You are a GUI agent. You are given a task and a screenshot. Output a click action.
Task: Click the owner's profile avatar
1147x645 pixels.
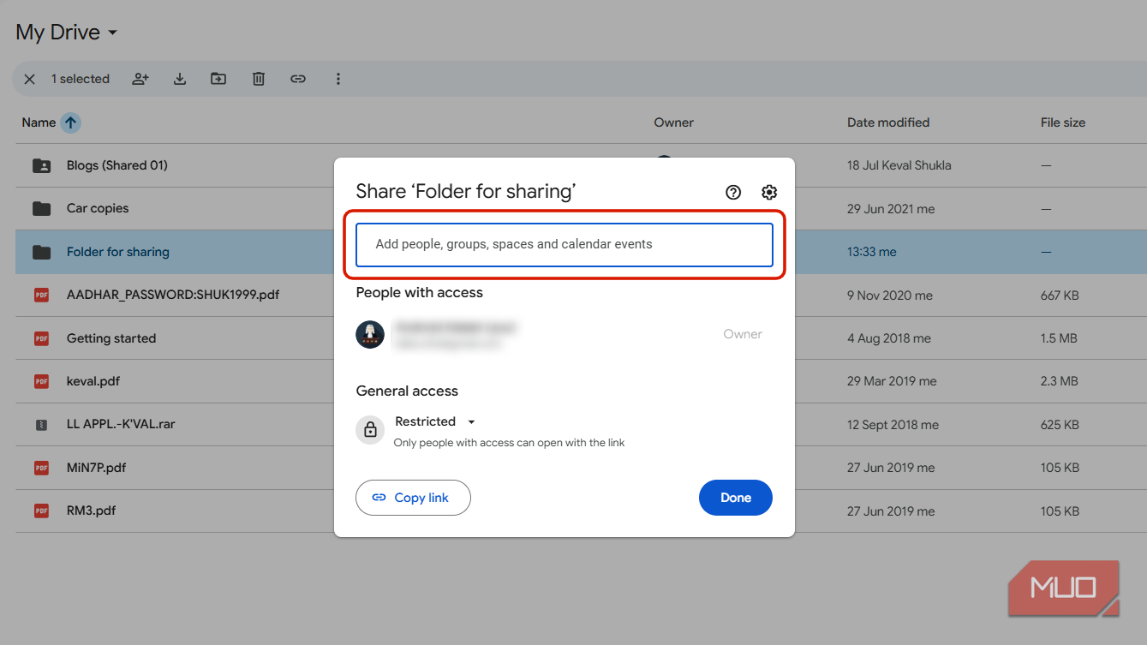tap(370, 334)
